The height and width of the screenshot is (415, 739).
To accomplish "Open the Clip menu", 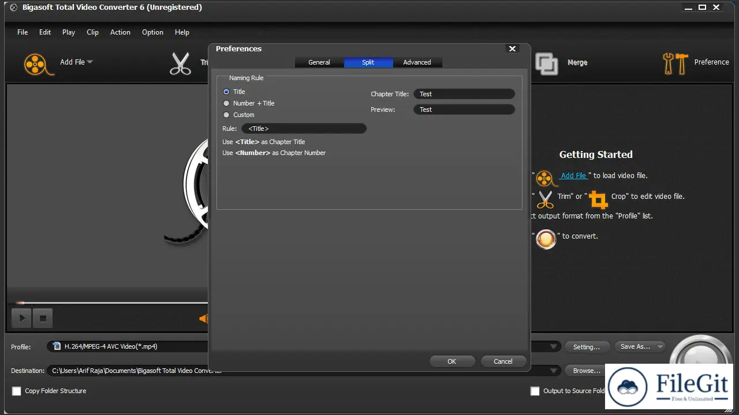I will (x=92, y=32).
